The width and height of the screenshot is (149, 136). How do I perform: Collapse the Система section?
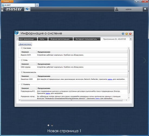[x=22, y=48]
